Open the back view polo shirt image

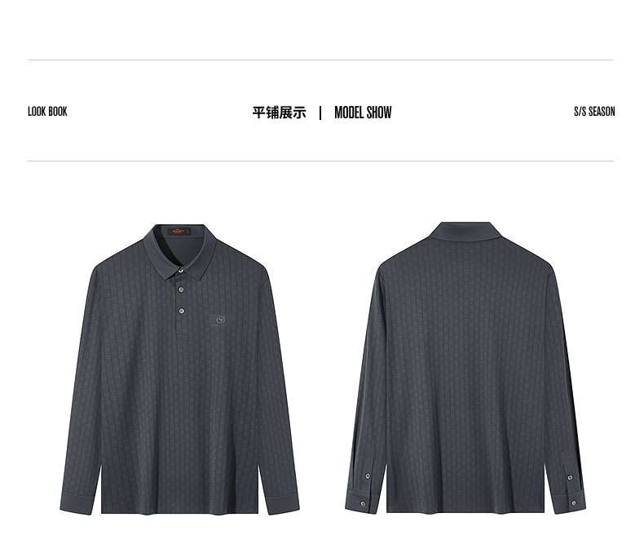click(465, 368)
